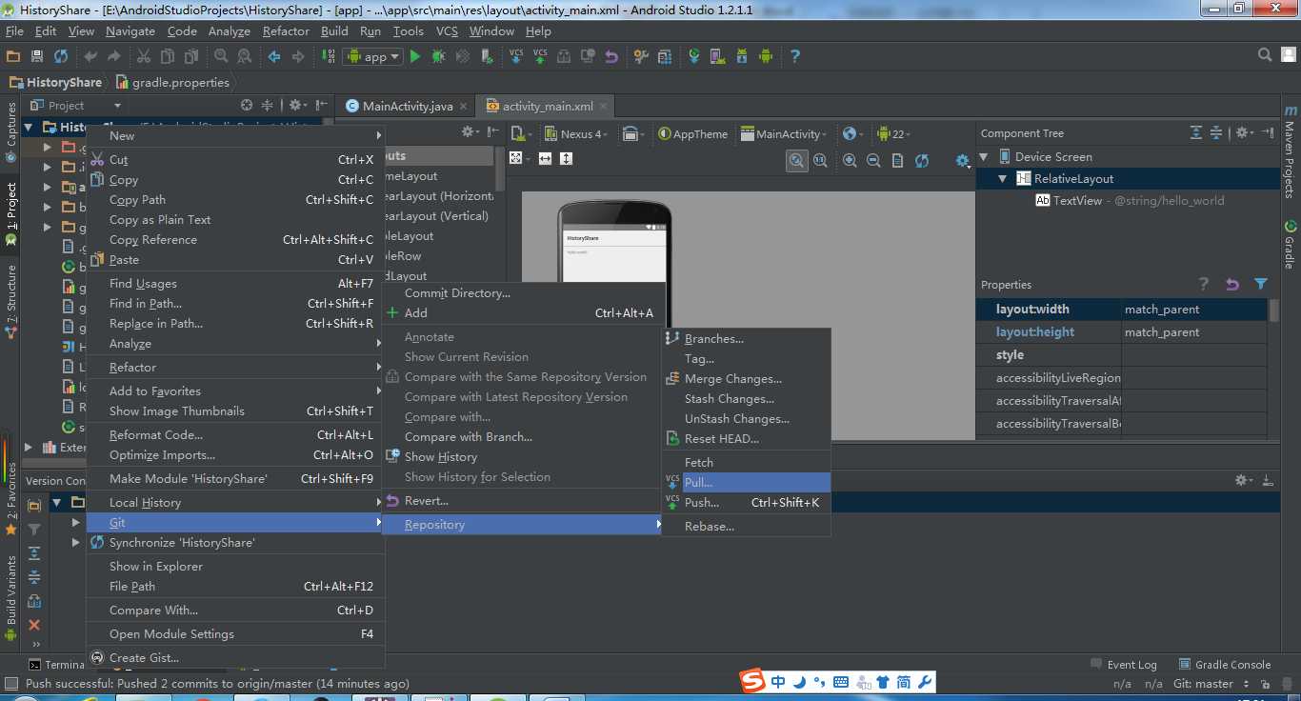Click the Sogou input method S icon
This screenshot has width=1301, height=701.
point(753,681)
